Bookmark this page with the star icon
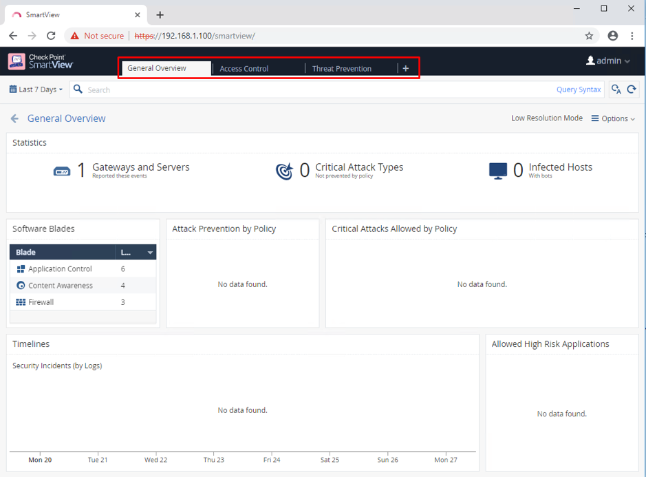This screenshot has height=477, width=646. click(589, 36)
